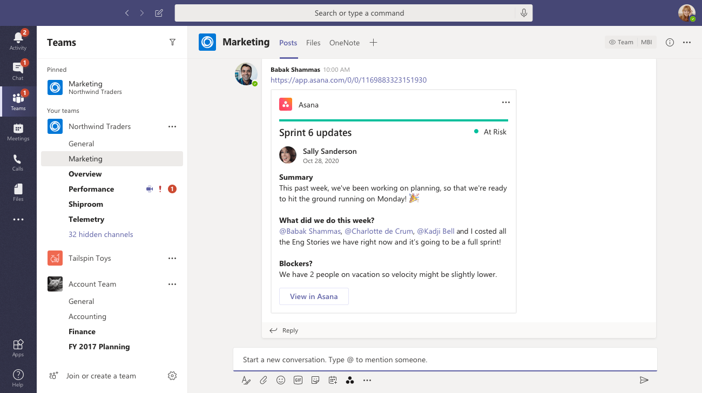
Task: Open Chat in the left rail
Action: [18, 71]
